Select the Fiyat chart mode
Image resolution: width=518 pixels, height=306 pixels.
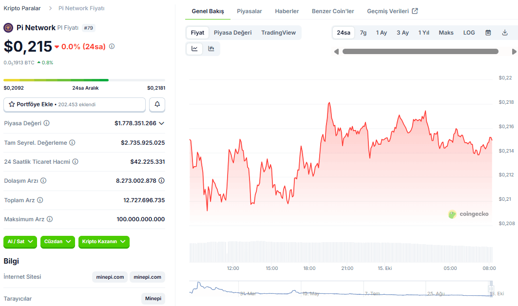tap(197, 33)
